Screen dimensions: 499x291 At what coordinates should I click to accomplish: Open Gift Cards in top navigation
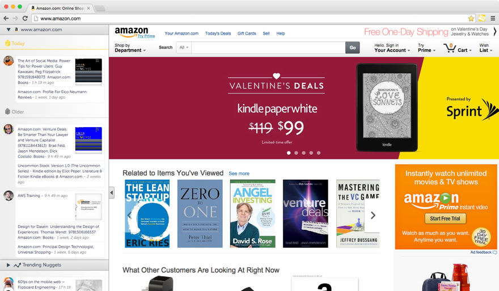coord(247,33)
